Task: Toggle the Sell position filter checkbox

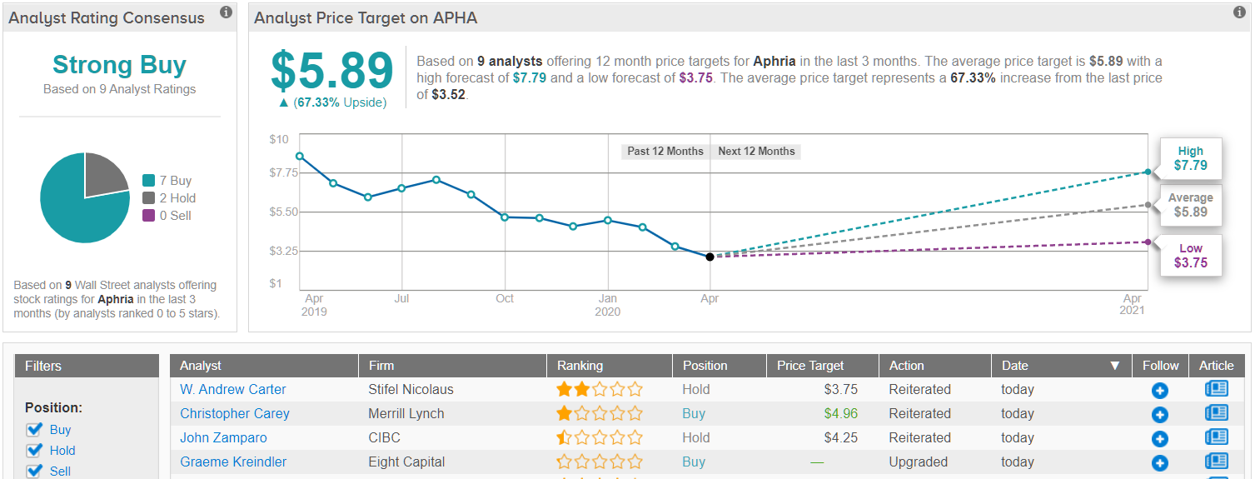Action: pos(34,471)
